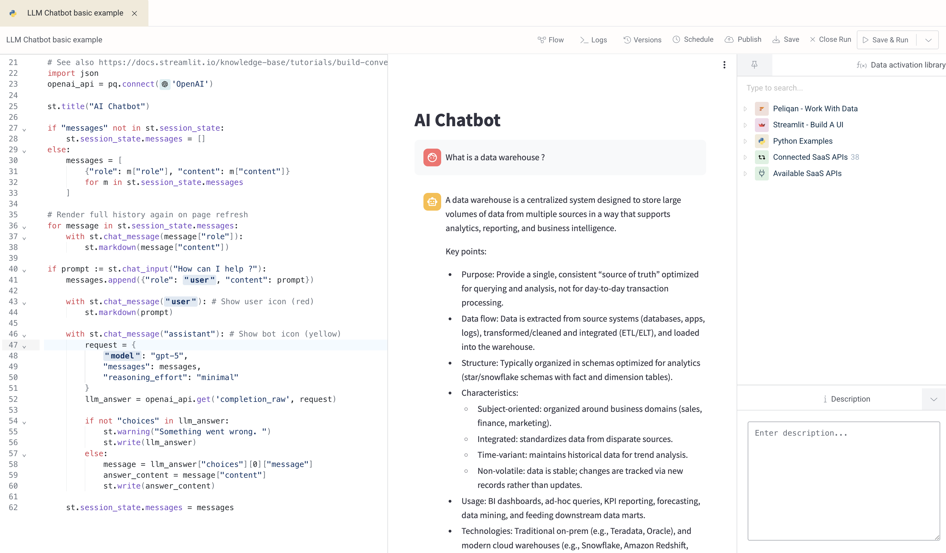Open Versions history

point(642,40)
